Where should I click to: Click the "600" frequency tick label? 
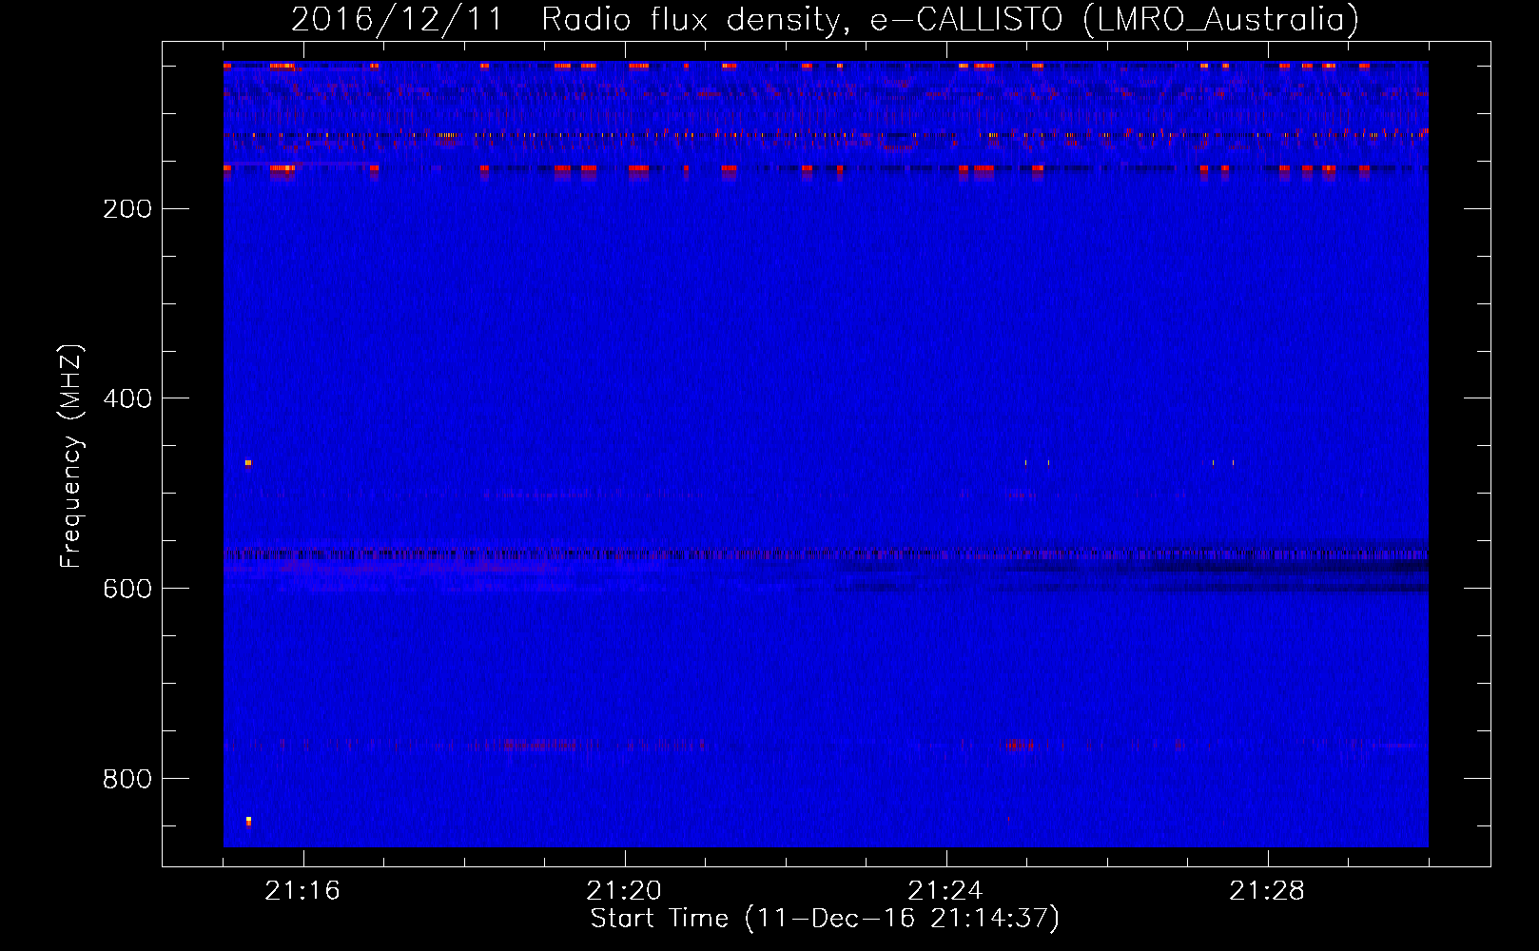pos(127,590)
